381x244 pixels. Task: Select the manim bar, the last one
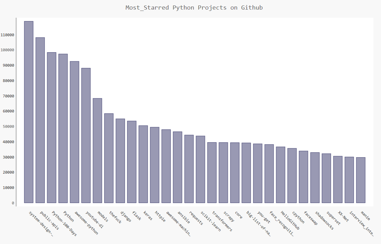pyautogui.click(x=360, y=180)
